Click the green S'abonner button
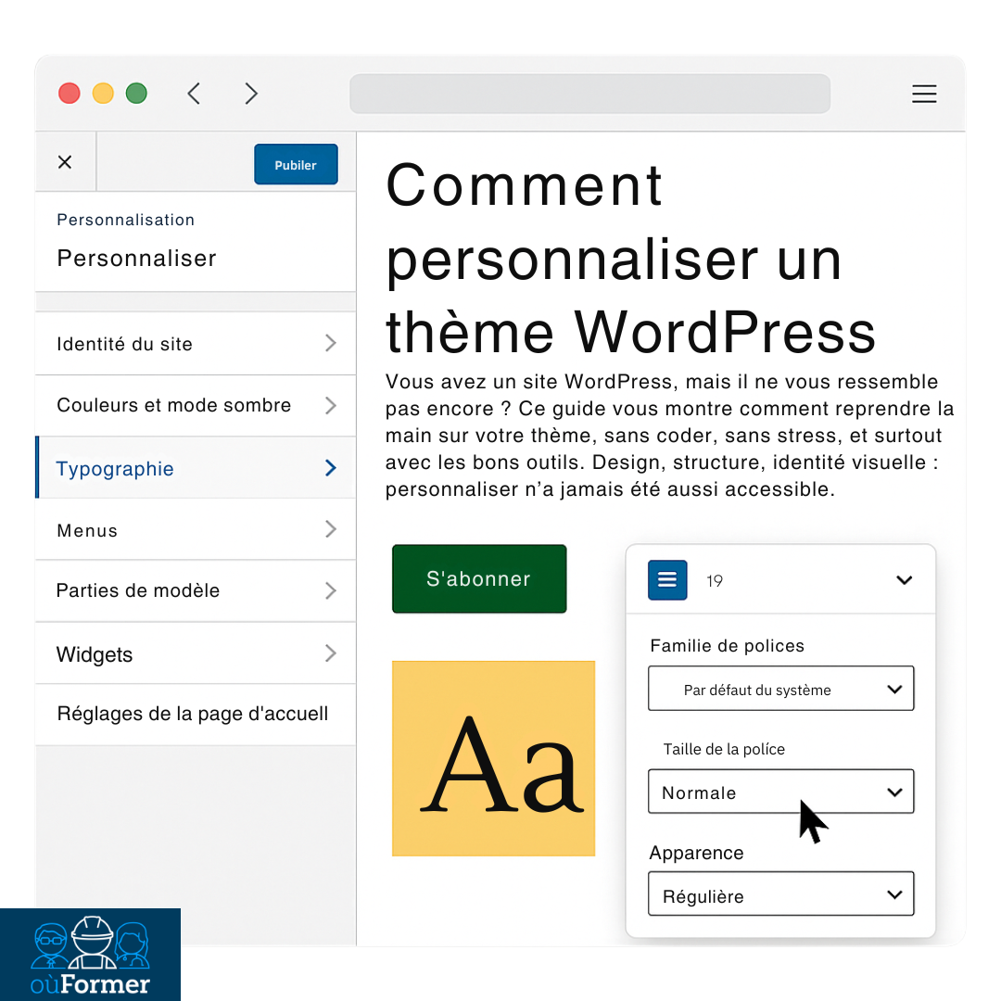Viewport: 1001px width, 1001px height. click(479, 578)
